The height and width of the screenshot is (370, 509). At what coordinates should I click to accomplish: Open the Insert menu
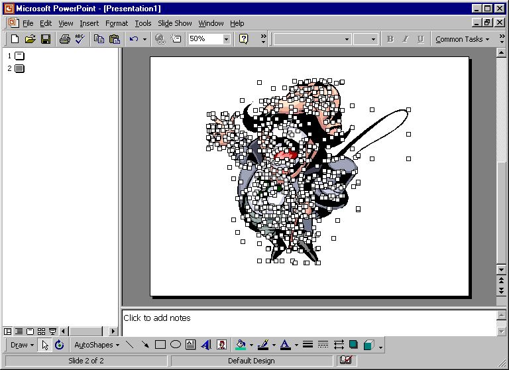89,23
